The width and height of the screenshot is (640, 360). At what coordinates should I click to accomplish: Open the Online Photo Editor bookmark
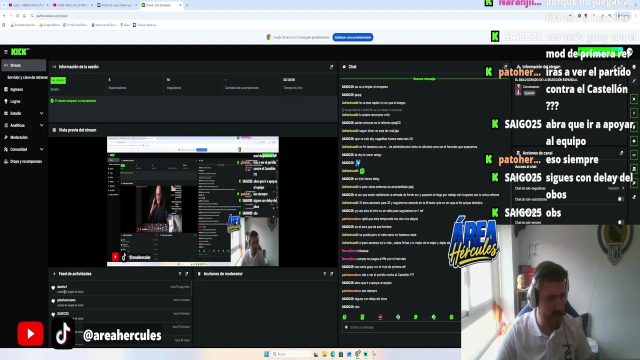tap(75, 24)
